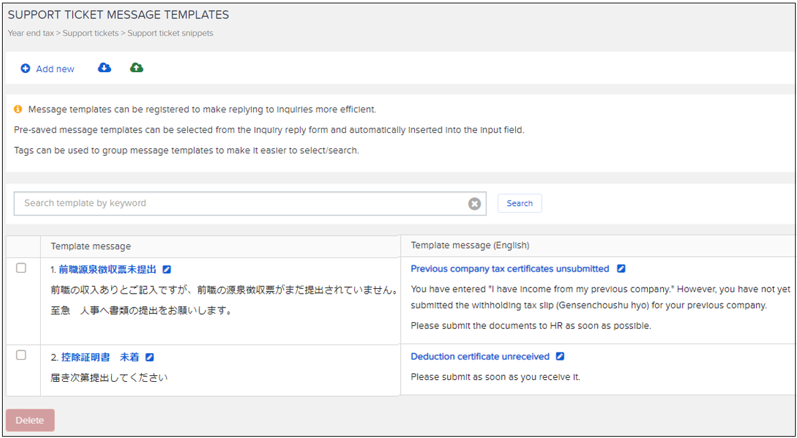Click the Template message (English) column header
This screenshot has height=438, width=797.
470,245
